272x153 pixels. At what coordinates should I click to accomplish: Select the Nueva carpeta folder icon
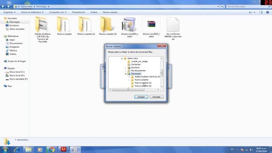[63, 24]
